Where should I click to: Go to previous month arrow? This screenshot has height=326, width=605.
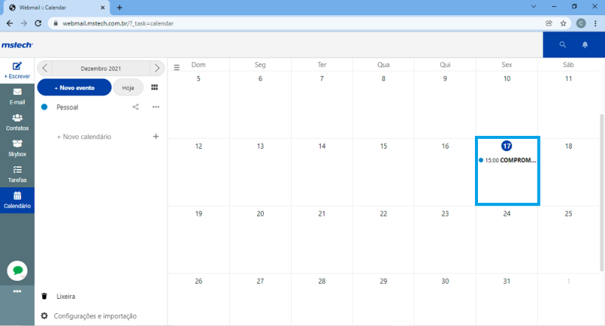45,68
